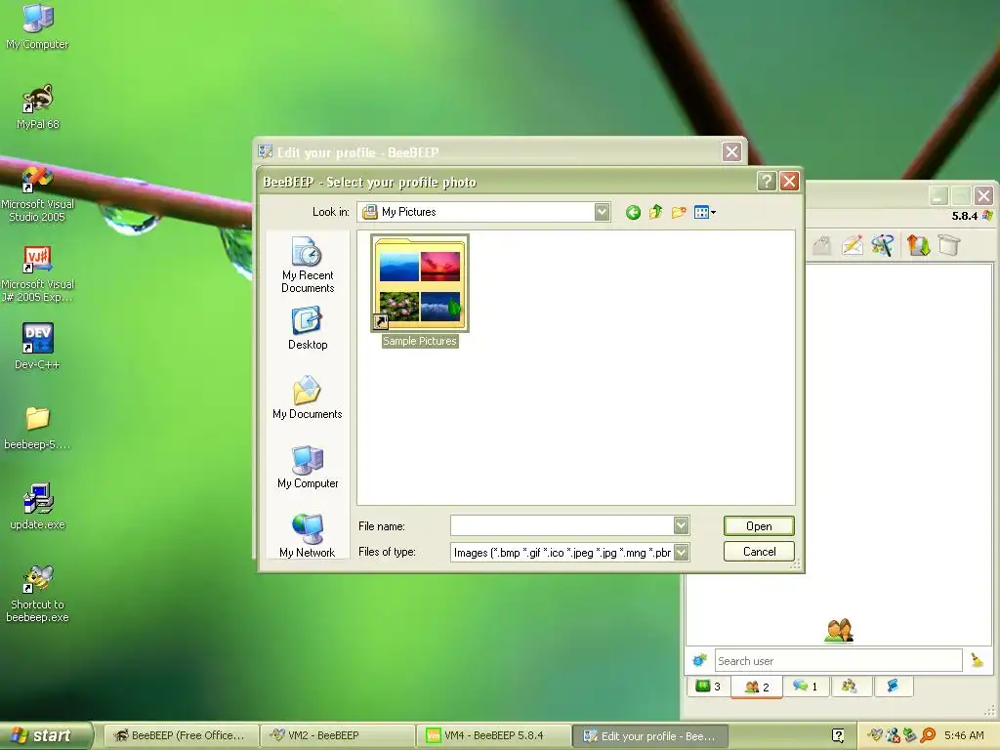This screenshot has width=1000, height=750.
Task: Open My Documents from the places sidebar
Action: 308,398
